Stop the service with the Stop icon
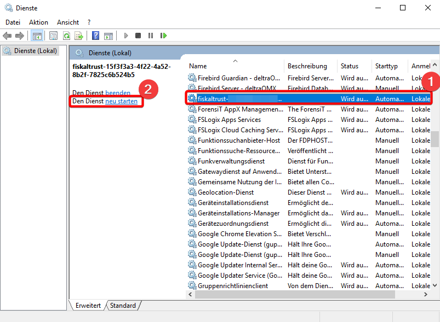 tap(138, 36)
